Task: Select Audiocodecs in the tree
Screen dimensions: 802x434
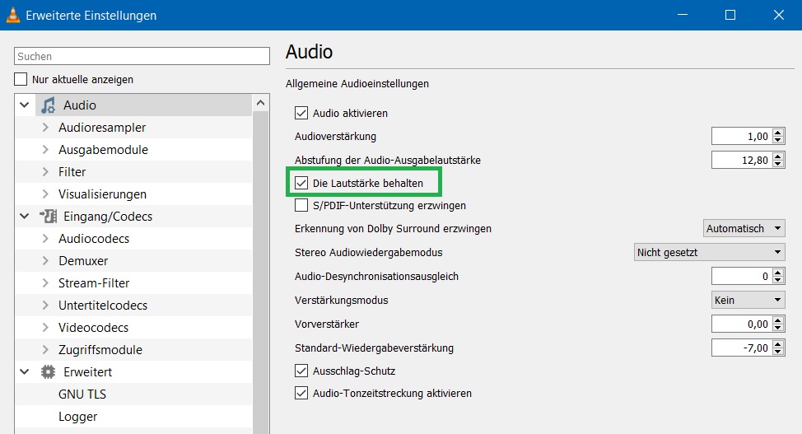Action: [94, 239]
